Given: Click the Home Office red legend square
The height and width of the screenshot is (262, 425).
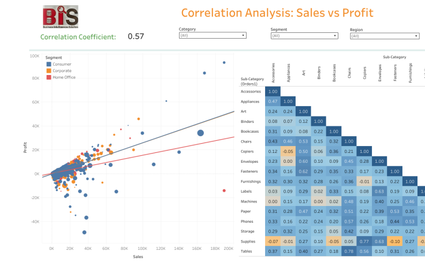Looking at the screenshot, I should (49, 77).
